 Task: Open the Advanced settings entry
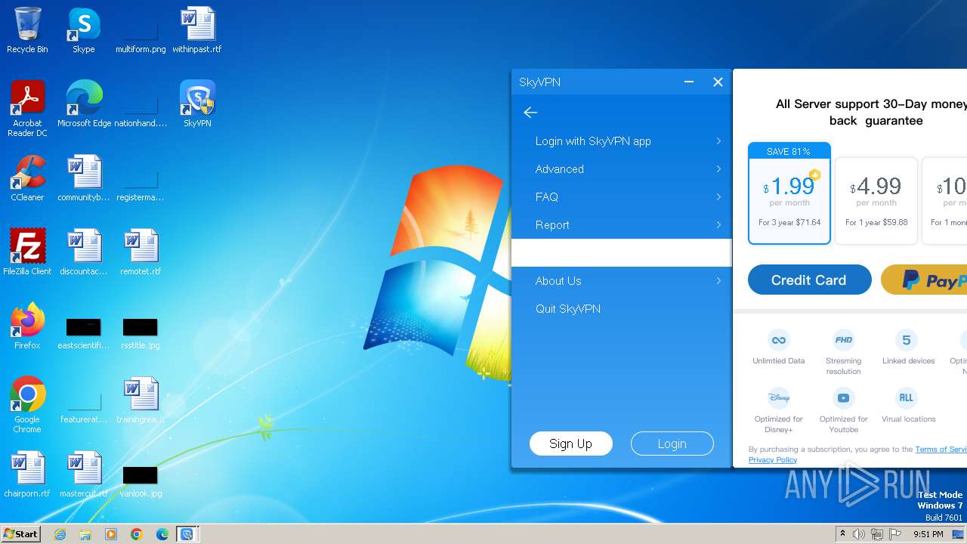coord(621,169)
